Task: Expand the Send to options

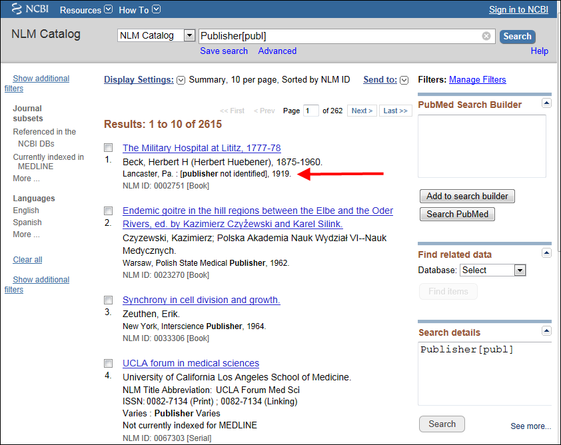Action: (x=404, y=80)
